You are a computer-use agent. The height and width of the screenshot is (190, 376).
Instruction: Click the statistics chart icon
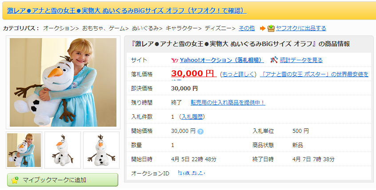(x=274, y=60)
